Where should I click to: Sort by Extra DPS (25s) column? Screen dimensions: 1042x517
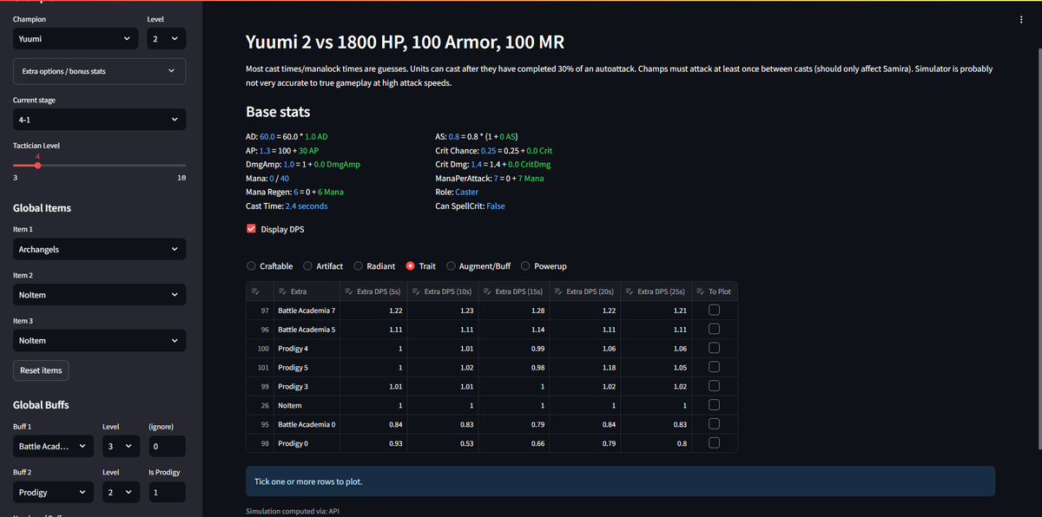pos(656,291)
